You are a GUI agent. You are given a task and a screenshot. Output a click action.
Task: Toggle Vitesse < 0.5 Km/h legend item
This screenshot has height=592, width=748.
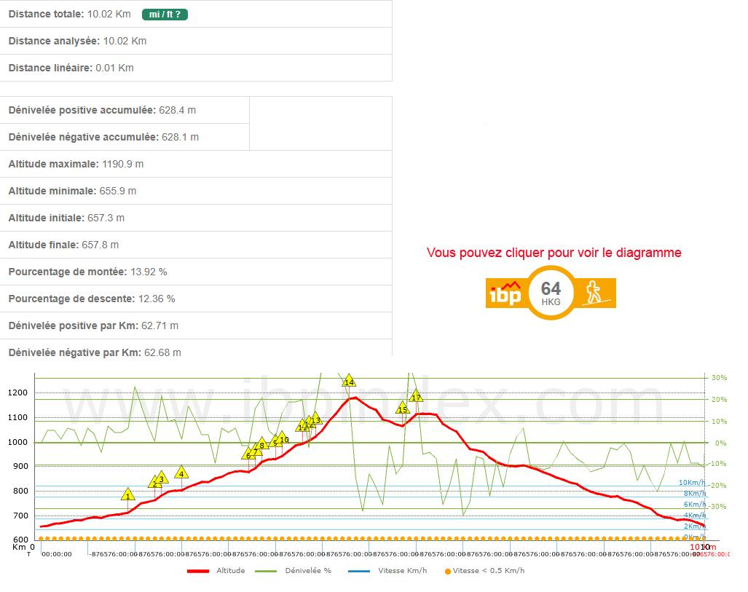[488, 571]
